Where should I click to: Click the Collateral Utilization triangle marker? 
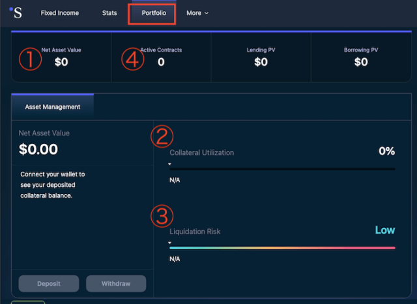coord(170,164)
